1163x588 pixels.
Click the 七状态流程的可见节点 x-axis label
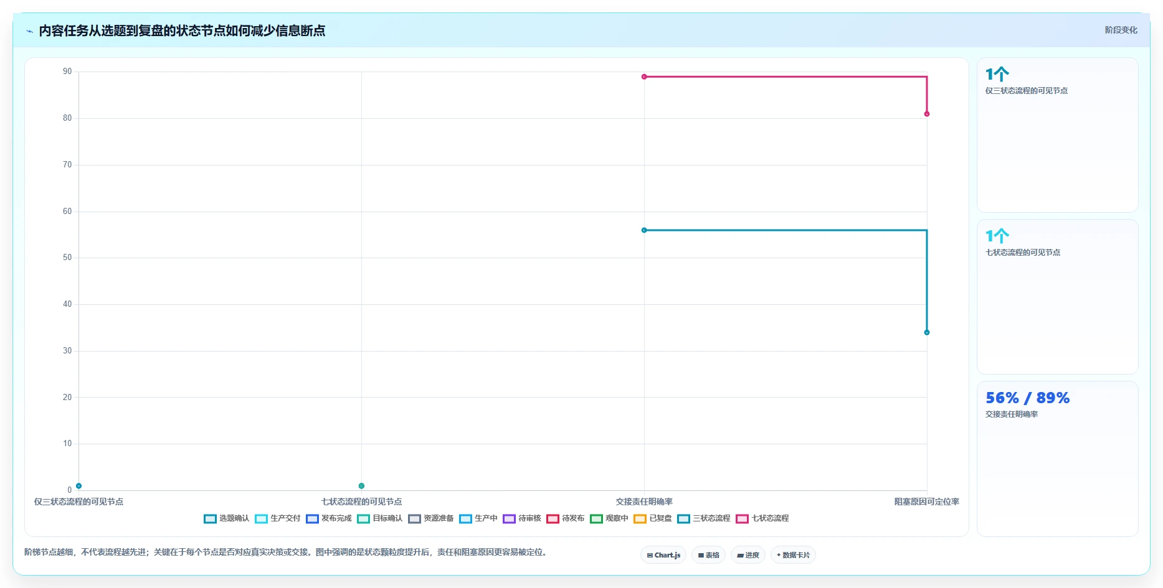361,502
